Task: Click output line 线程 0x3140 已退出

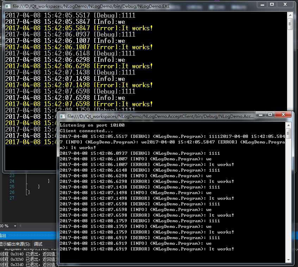Action: (x=28, y=254)
